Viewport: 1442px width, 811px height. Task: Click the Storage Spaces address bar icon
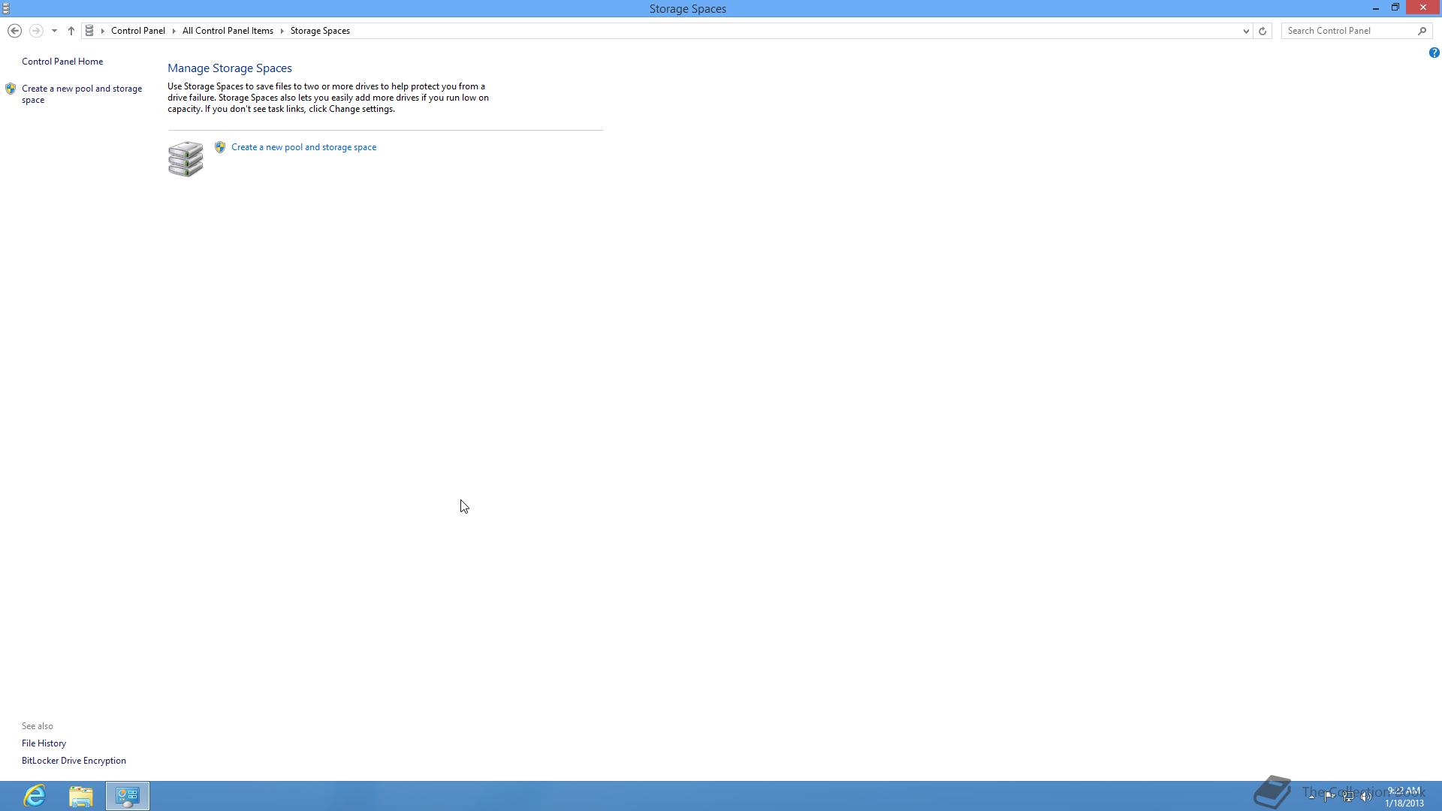pos(89,31)
